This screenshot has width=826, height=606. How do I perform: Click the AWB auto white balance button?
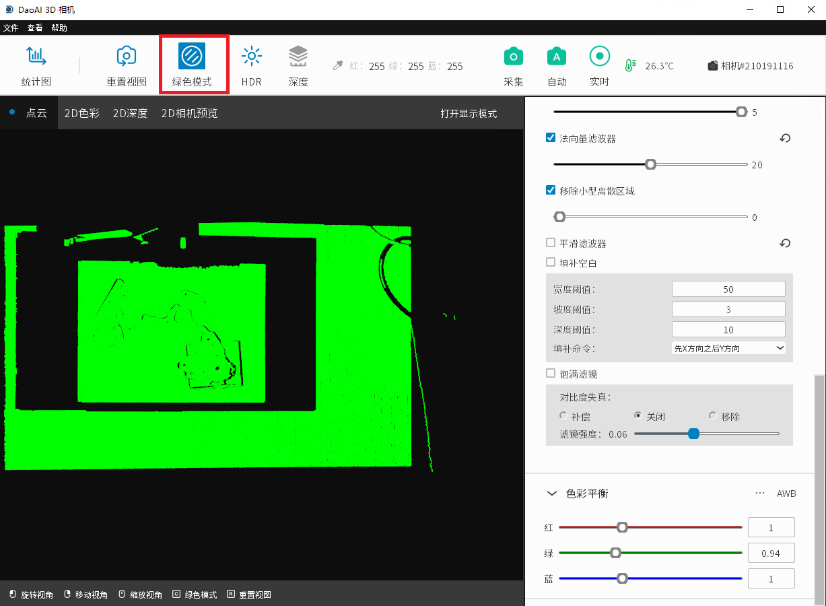click(x=786, y=494)
